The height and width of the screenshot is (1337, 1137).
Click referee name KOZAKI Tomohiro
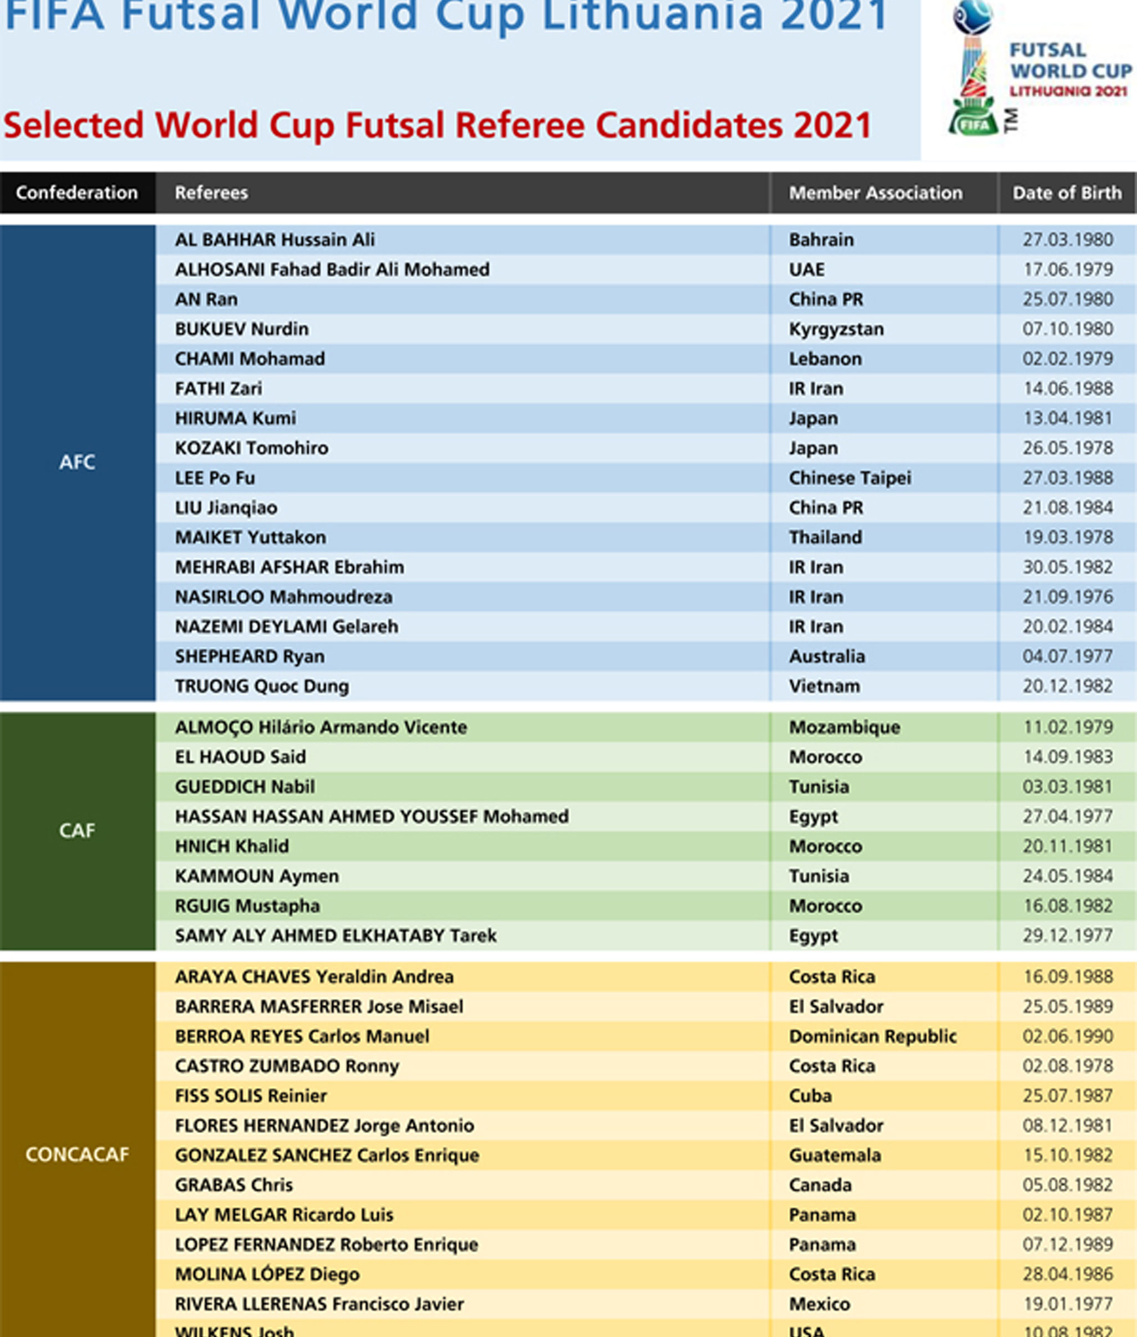click(251, 448)
